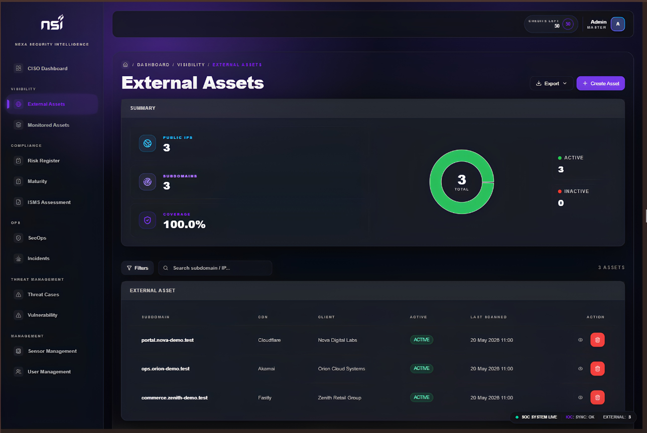Open the Filters panel

tap(138, 268)
